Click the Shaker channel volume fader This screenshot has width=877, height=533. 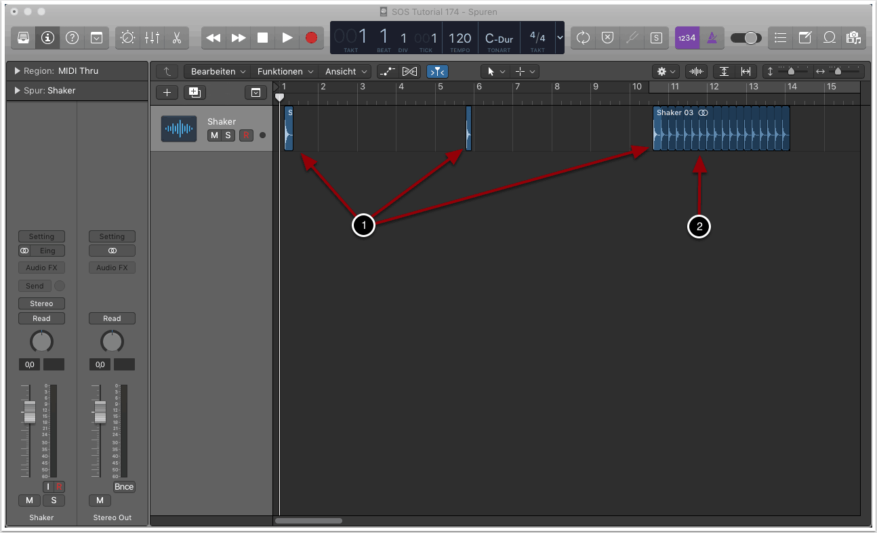(29, 411)
